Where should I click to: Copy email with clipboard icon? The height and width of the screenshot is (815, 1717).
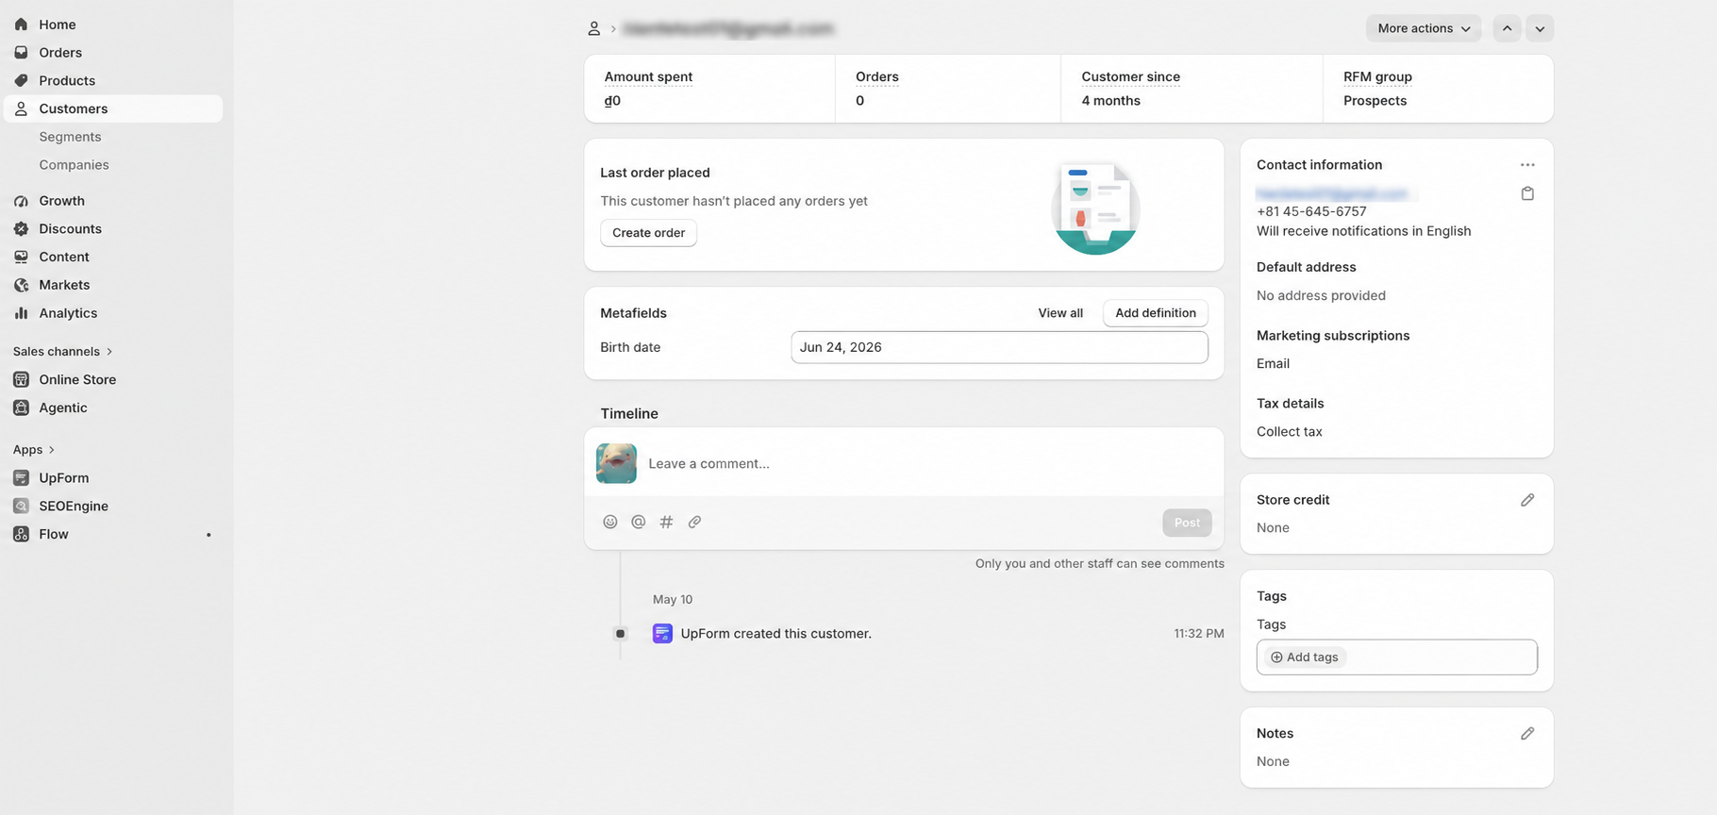point(1527,193)
